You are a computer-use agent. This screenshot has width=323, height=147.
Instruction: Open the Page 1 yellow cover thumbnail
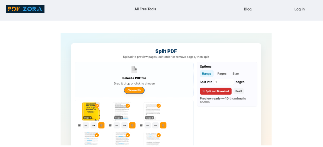pos(91,111)
